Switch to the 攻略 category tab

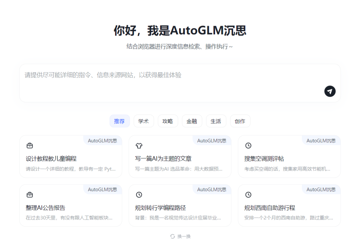point(168,121)
